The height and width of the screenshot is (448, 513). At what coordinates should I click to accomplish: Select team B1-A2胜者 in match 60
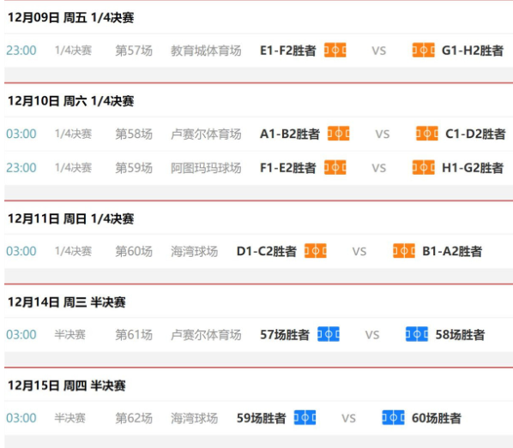[452, 251]
